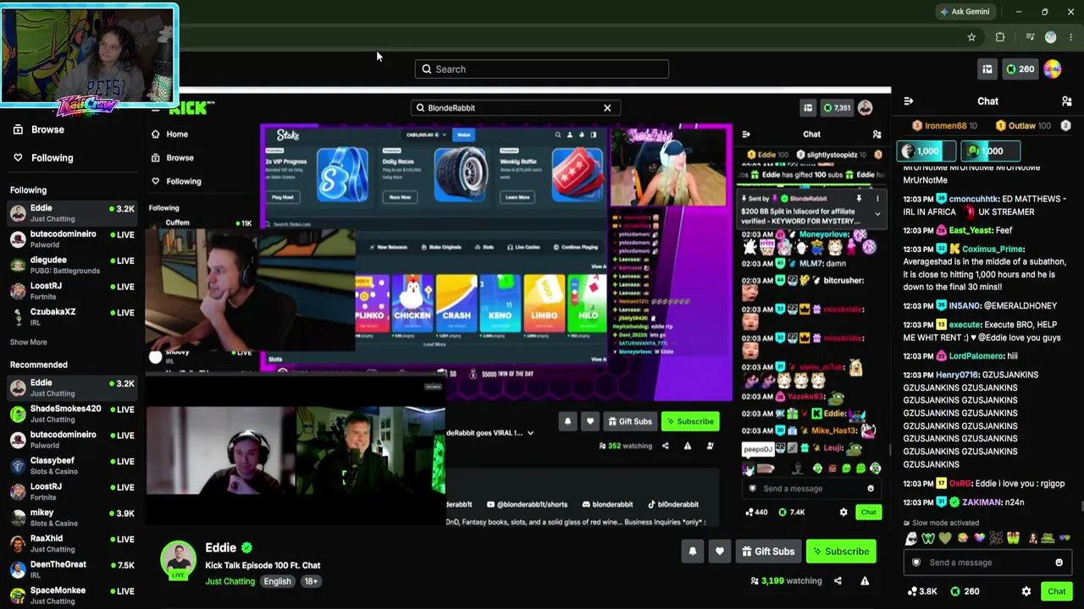Expand Show more in the Following list
The height and width of the screenshot is (609, 1084).
click(x=28, y=342)
